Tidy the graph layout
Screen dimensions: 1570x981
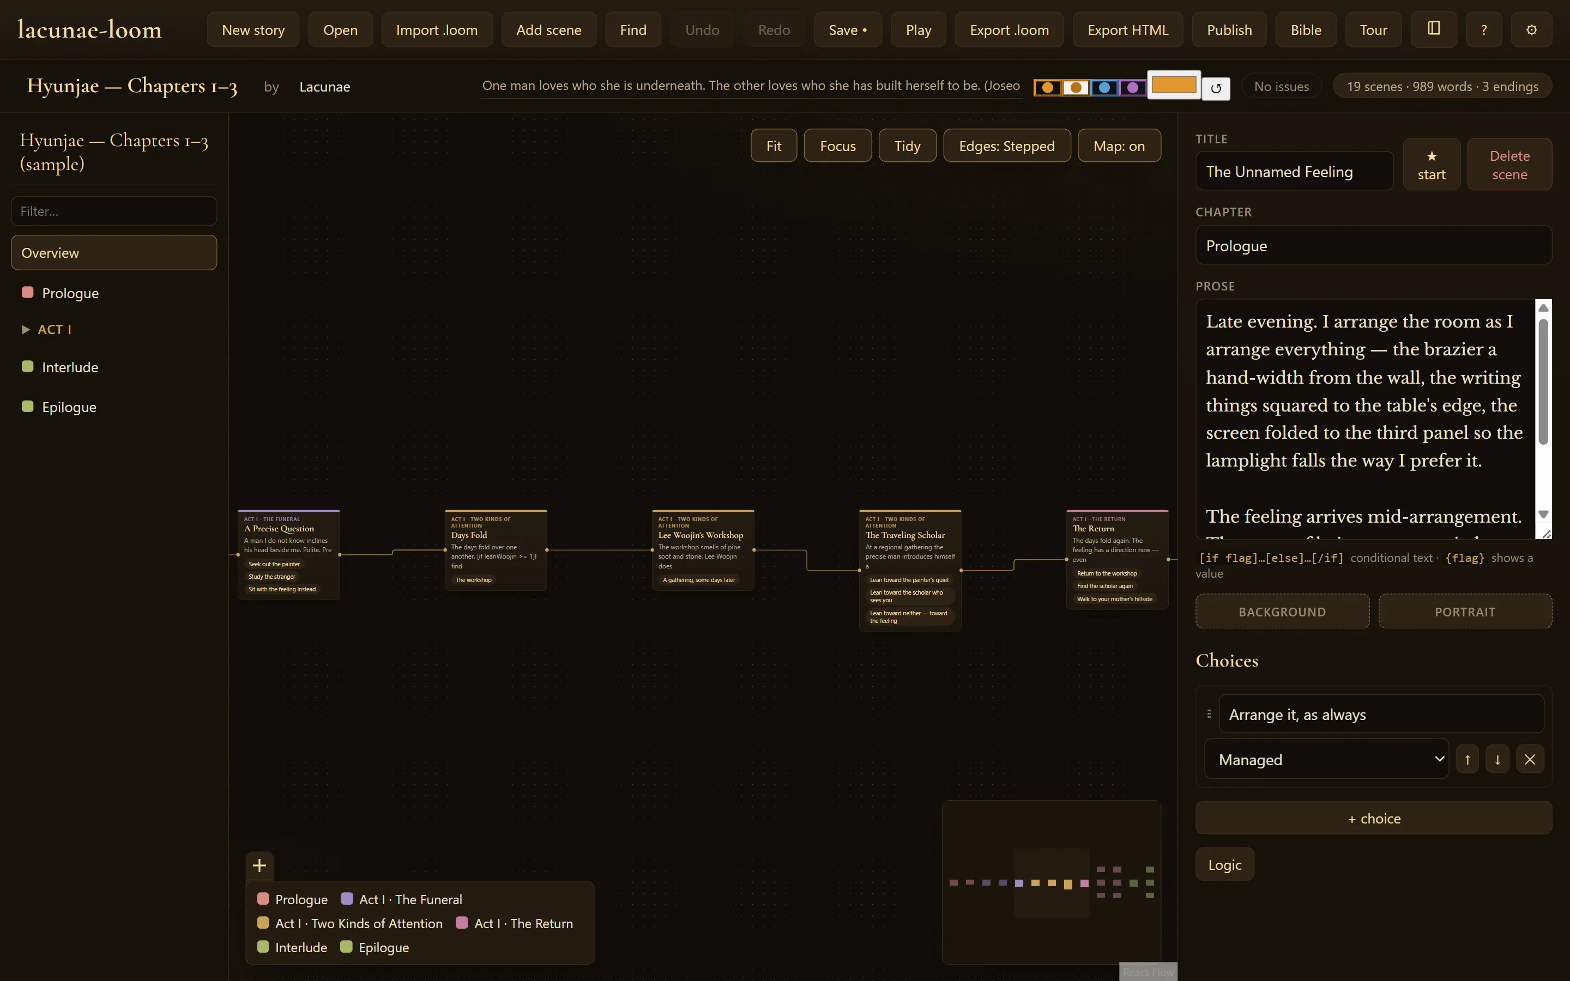coord(907,146)
